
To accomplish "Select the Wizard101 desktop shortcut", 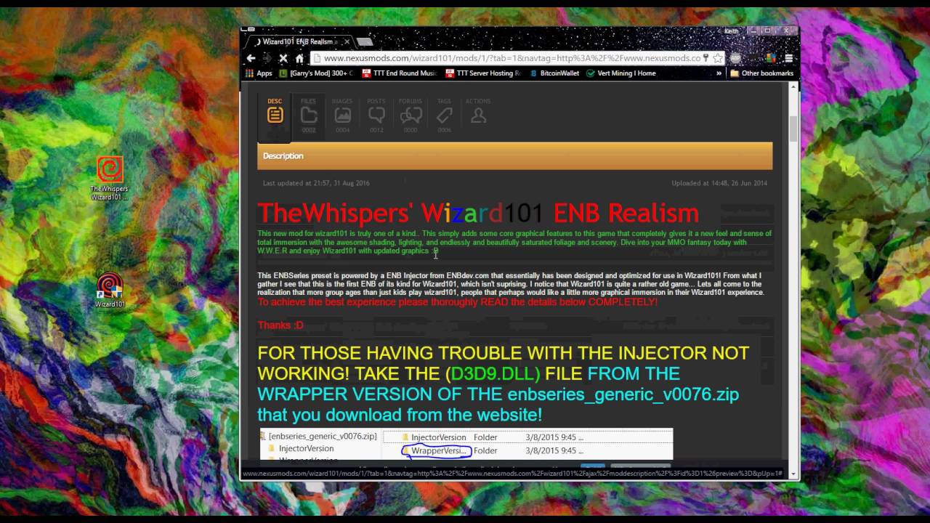I will click(x=110, y=290).
